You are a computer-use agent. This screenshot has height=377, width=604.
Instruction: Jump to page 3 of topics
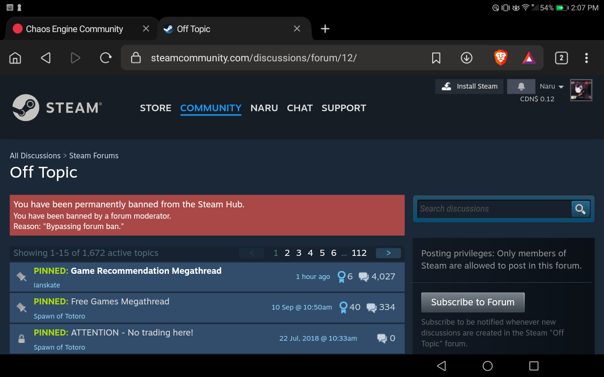tap(299, 253)
